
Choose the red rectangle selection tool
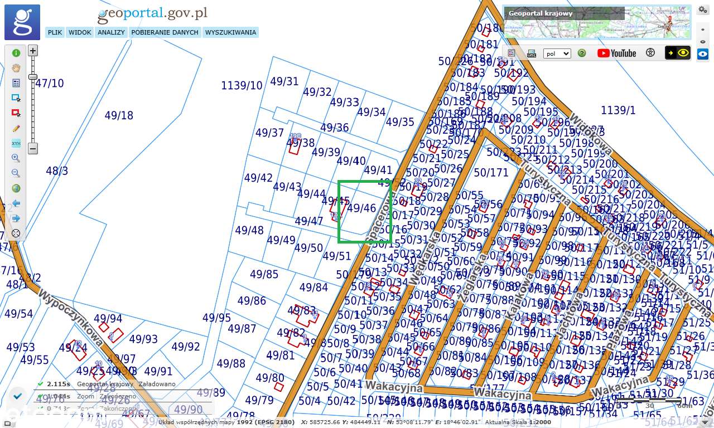click(16, 113)
